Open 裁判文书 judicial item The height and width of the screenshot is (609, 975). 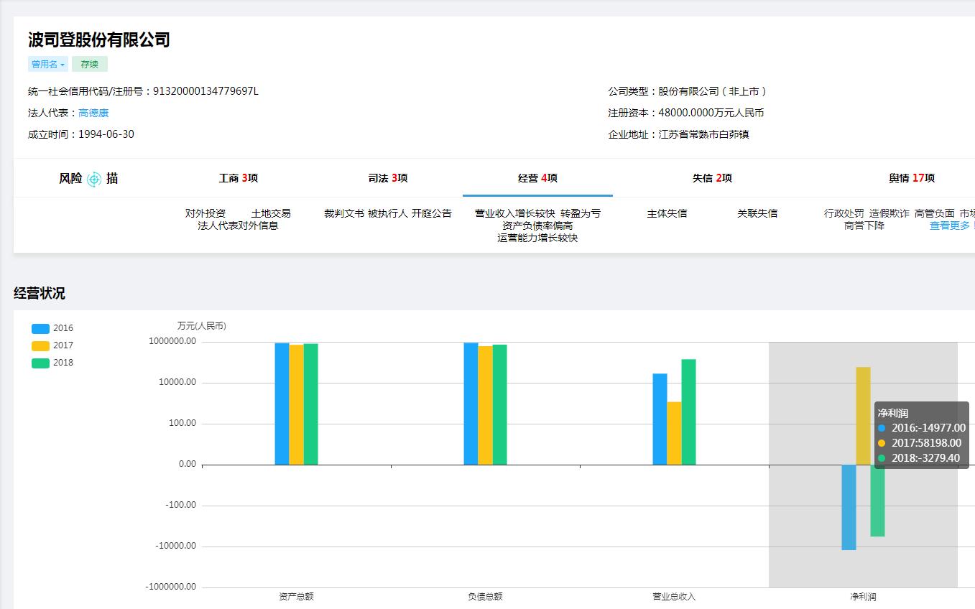[x=344, y=213]
